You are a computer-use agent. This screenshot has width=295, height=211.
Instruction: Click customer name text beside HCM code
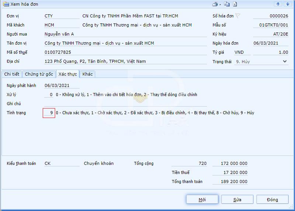click(137, 25)
